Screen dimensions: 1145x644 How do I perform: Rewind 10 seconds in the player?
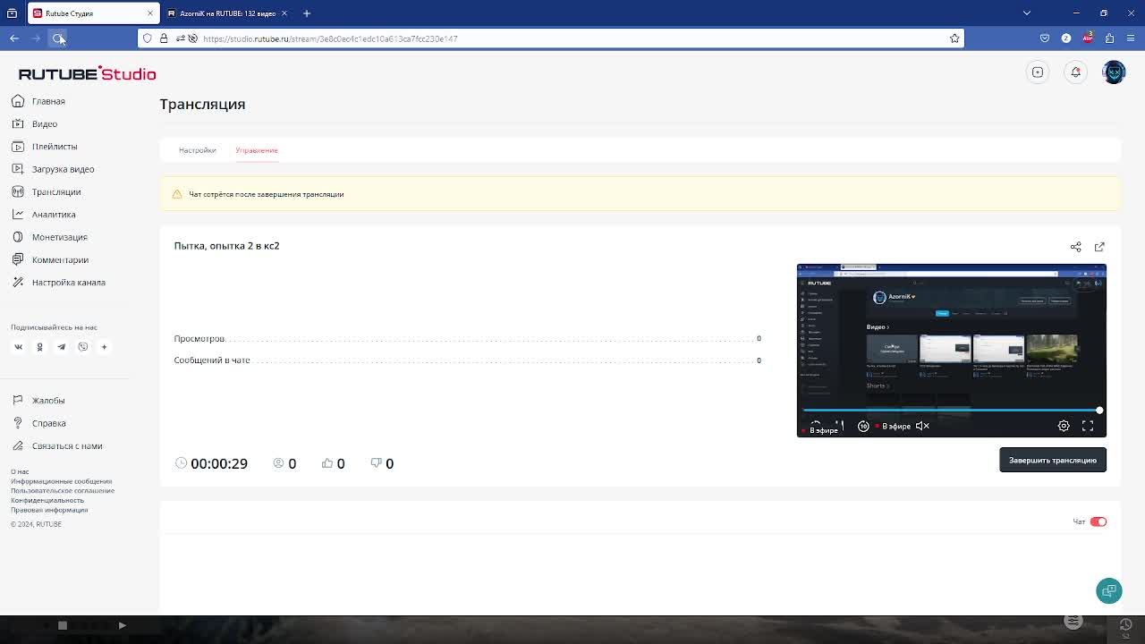pyautogui.click(x=863, y=426)
